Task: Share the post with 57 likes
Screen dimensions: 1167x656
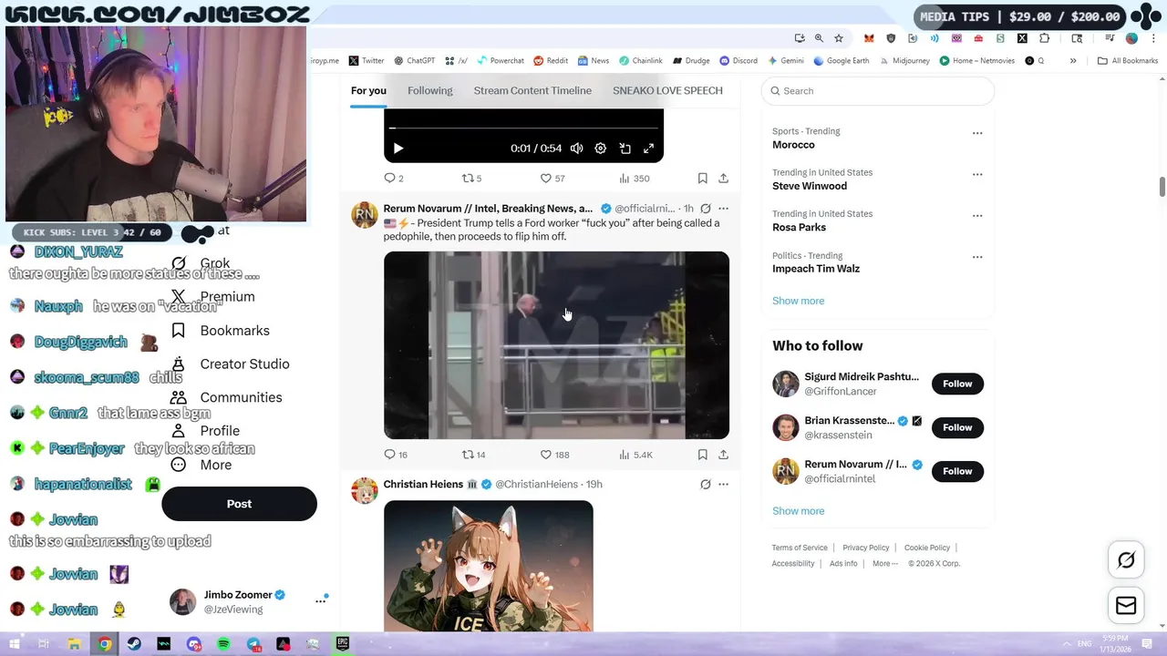Action: pyautogui.click(x=723, y=179)
